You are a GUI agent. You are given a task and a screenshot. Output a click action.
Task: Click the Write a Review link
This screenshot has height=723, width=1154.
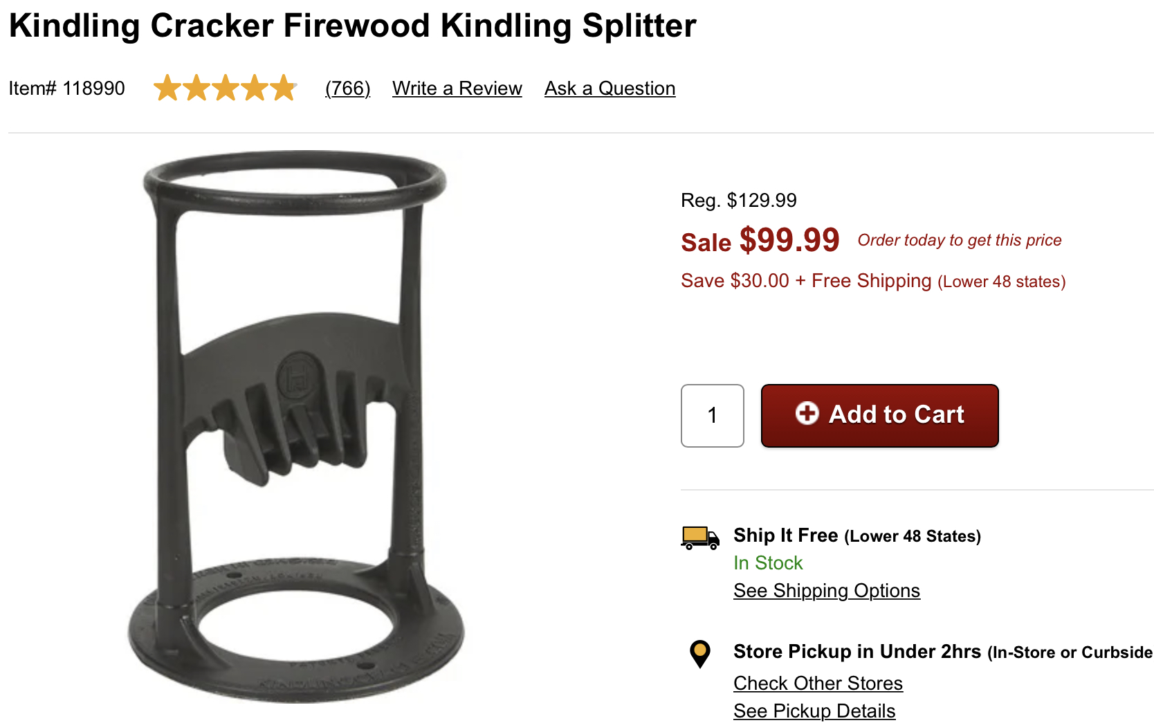click(457, 89)
